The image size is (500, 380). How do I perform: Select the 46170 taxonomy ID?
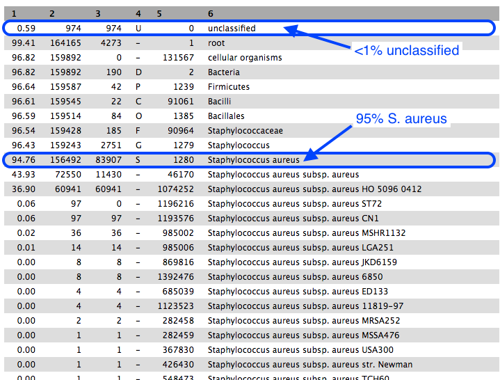click(x=181, y=175)
